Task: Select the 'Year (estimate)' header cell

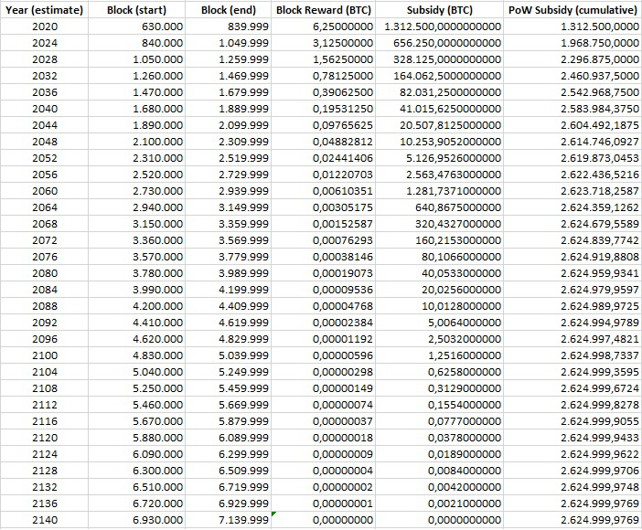Action: tap(44, 10)
